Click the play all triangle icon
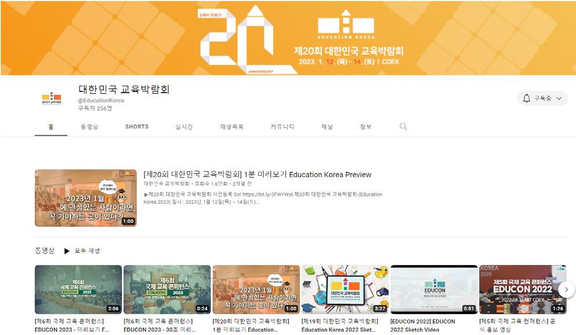This screenshot has height=335, width=576. pos(67,251)
